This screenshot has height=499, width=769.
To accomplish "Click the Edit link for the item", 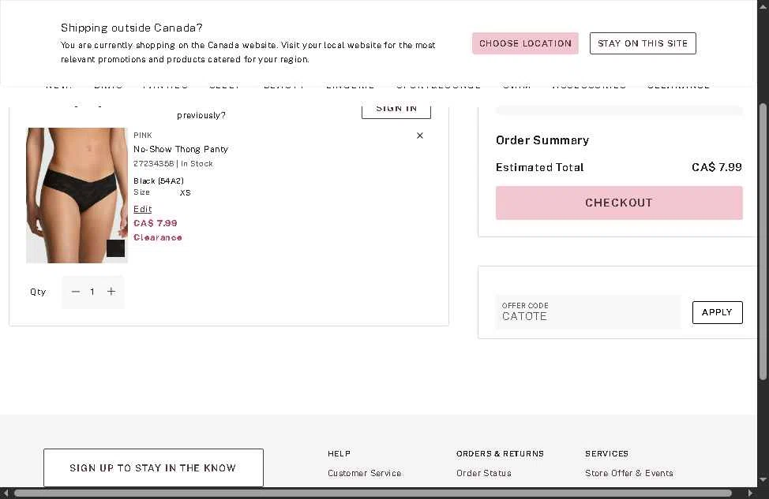I will [x=143, y=209].
